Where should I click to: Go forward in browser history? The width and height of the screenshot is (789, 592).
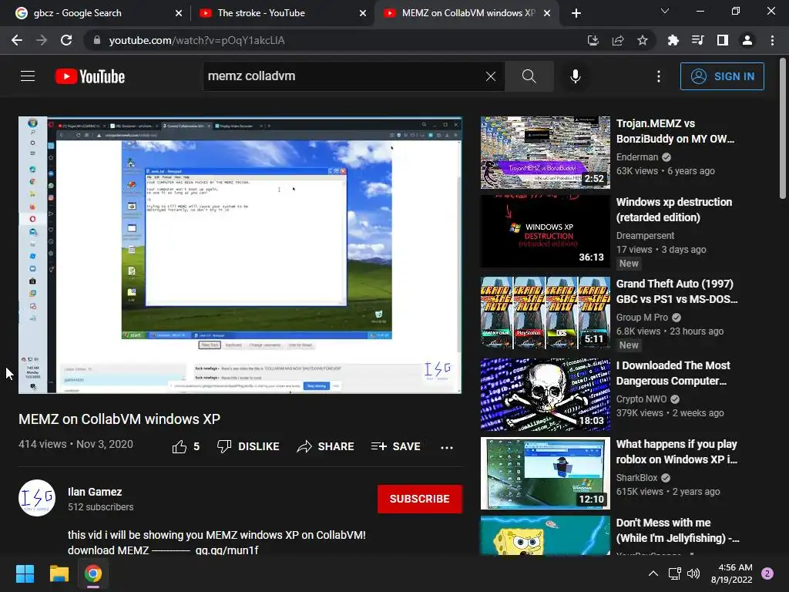42,40
